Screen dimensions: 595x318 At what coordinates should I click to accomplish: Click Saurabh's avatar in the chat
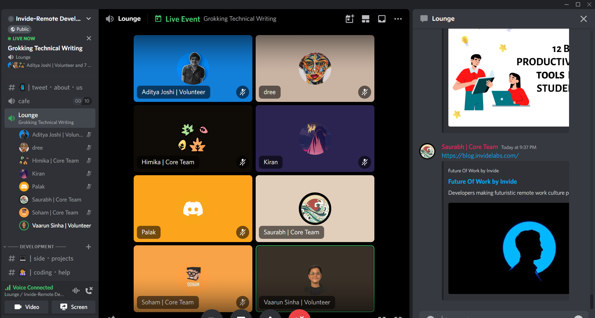point(427,152)
